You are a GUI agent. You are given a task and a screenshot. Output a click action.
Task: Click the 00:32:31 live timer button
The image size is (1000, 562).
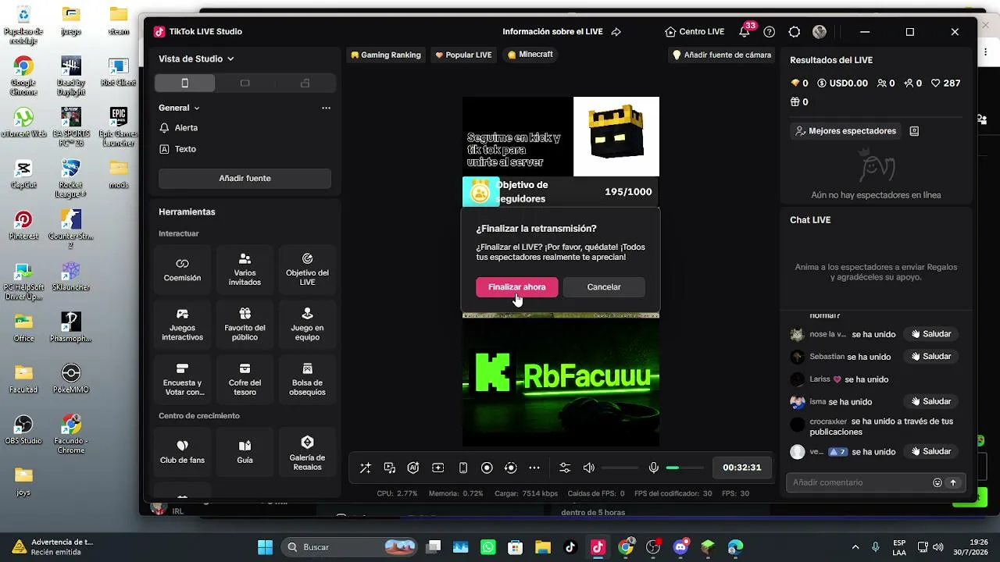tap(741, 468)
